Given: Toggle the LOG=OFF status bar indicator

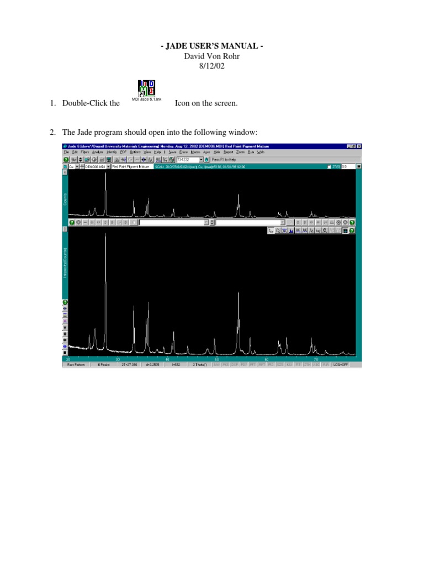Looking at the screenshot, I should point(340,365).
